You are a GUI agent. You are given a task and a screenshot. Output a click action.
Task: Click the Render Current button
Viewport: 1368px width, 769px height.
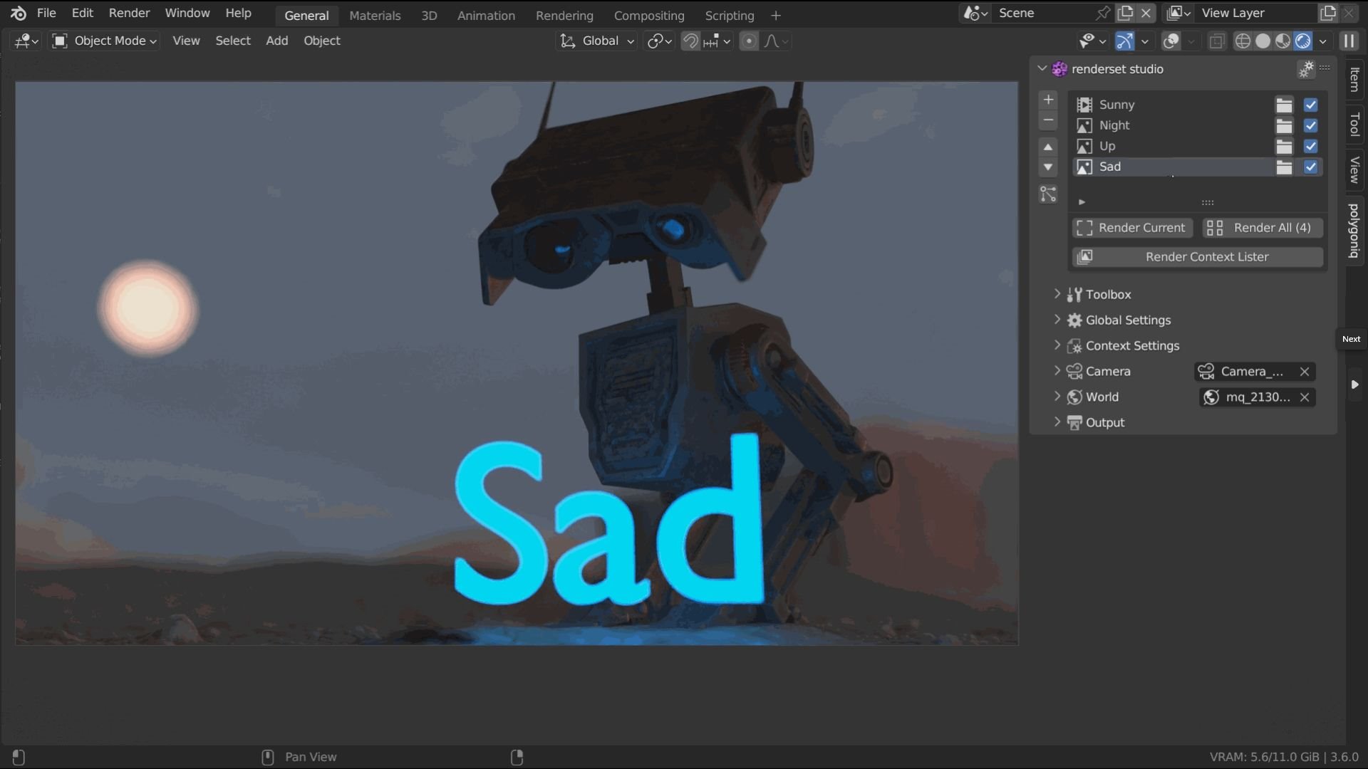pos(1132,228)
